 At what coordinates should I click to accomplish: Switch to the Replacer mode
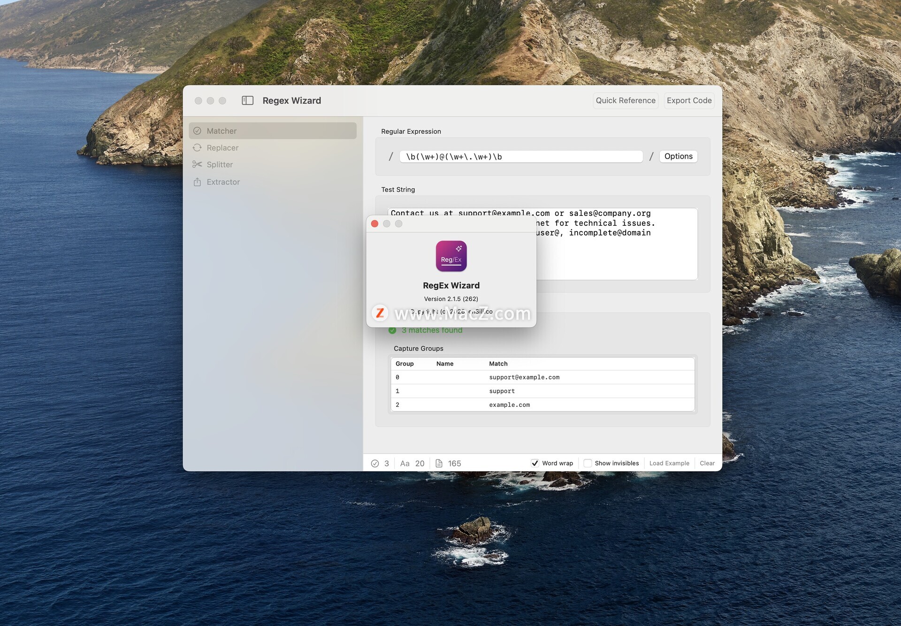222,148
